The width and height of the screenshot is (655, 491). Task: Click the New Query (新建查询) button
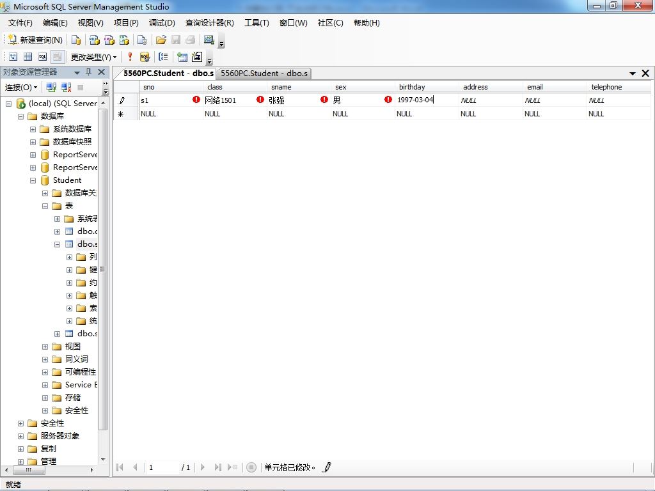point(35,40)
